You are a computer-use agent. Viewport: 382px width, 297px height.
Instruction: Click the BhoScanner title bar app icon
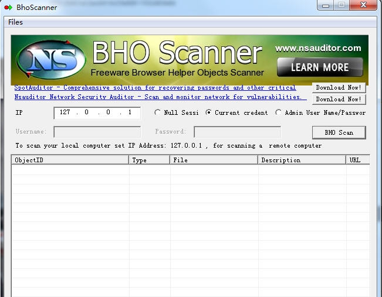[x=8, y=8]
